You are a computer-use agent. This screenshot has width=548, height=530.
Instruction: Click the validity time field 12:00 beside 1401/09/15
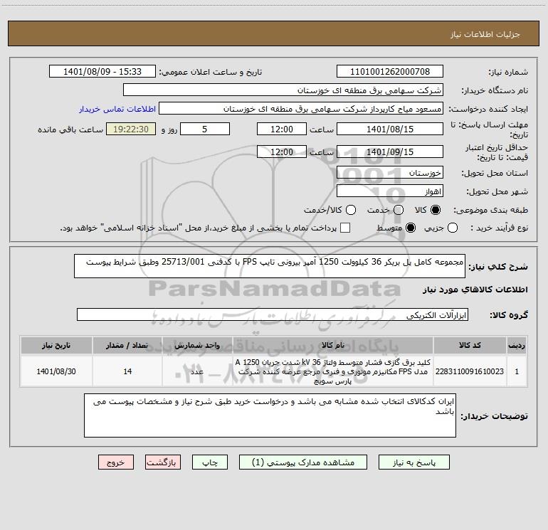[x=282, y=152]
